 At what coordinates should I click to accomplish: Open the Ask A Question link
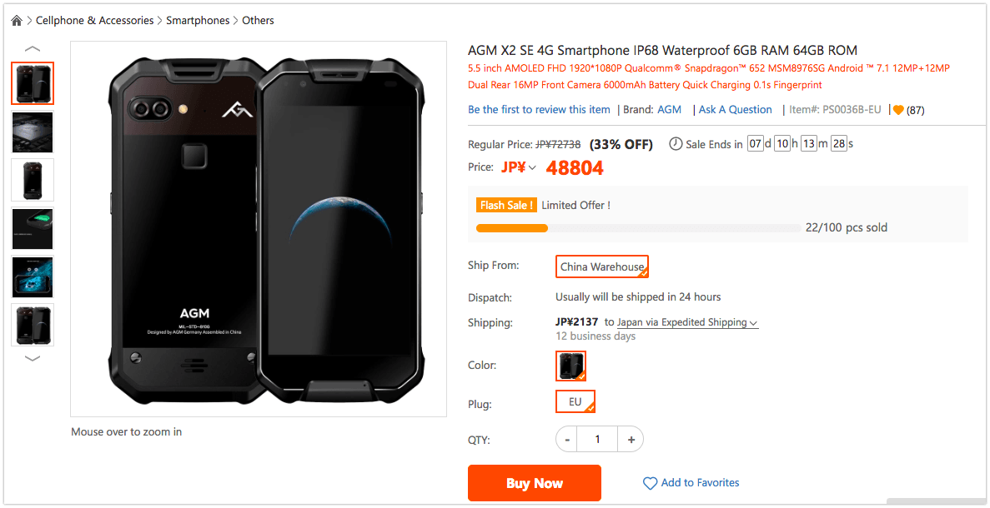click(x=735, y=110)
